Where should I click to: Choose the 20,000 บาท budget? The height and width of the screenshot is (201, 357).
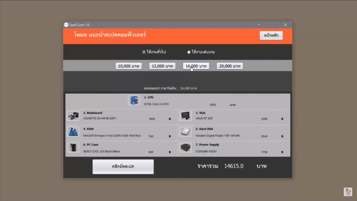tap(230, 66)
